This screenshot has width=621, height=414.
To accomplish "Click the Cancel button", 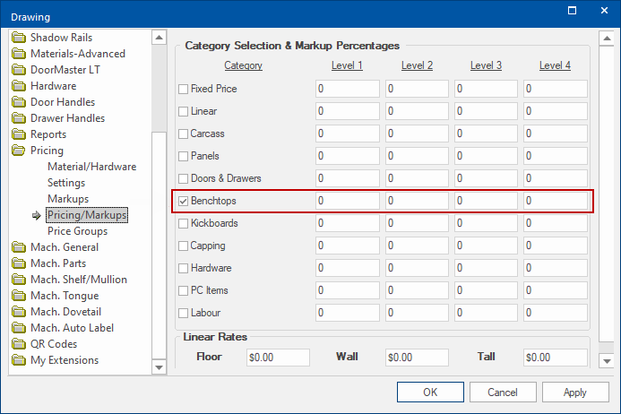I will pyautogui.click(x=503, y=392).
